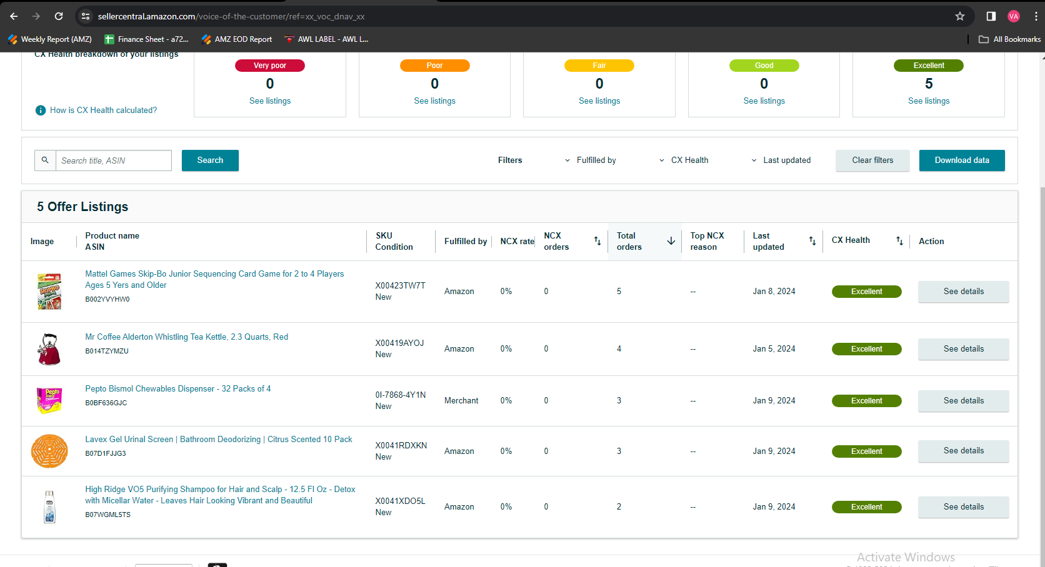Open Weekly Report (AMZ) bookmark
Image resolution: width=1045 pixels, height=567 pixels.
pyautogui.click(x=50, y=39)
